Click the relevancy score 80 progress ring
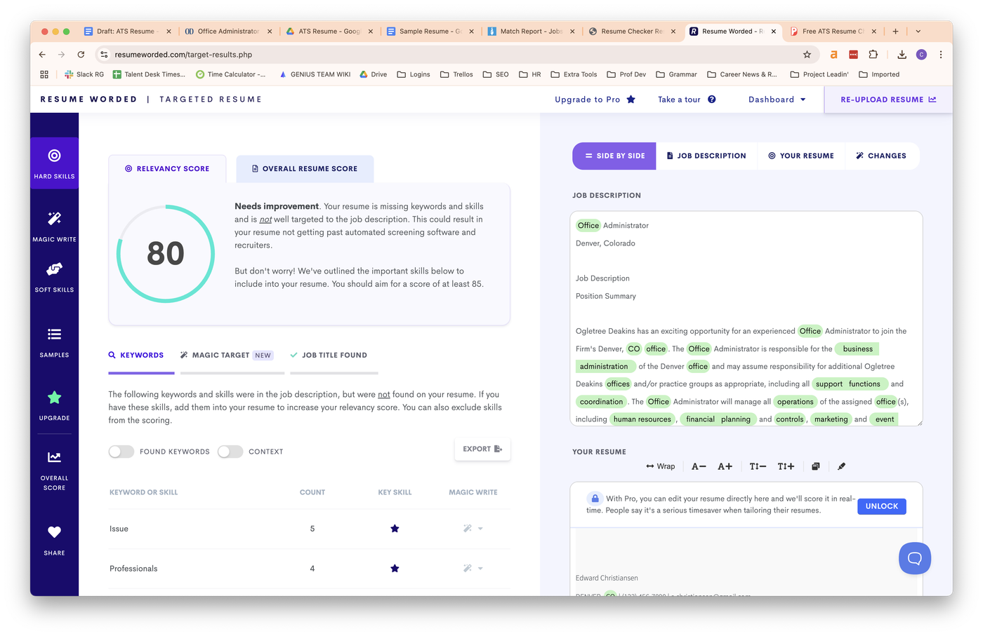The image size is (983, 636). click(x=166, y=254)
